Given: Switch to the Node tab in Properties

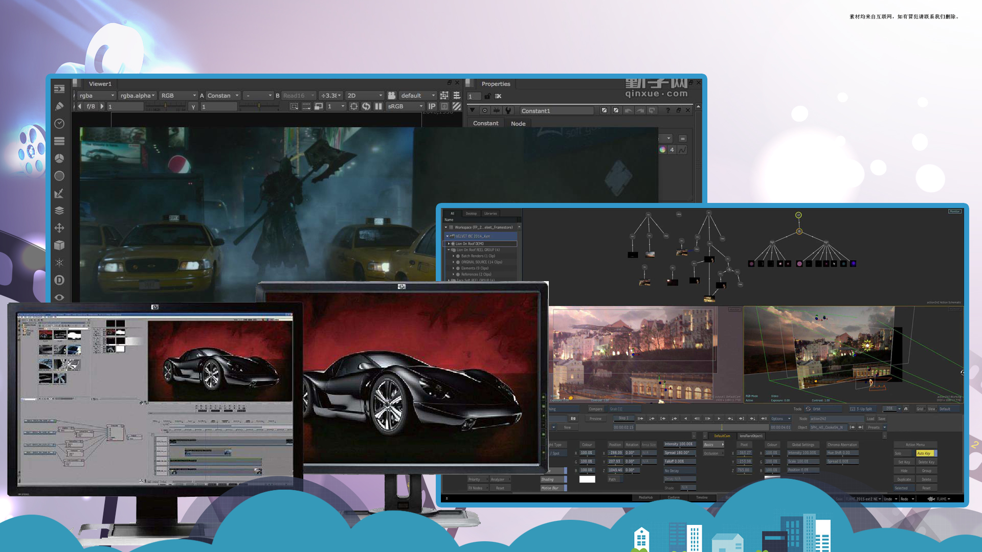Looking at the screenshot, I should 518,124.
